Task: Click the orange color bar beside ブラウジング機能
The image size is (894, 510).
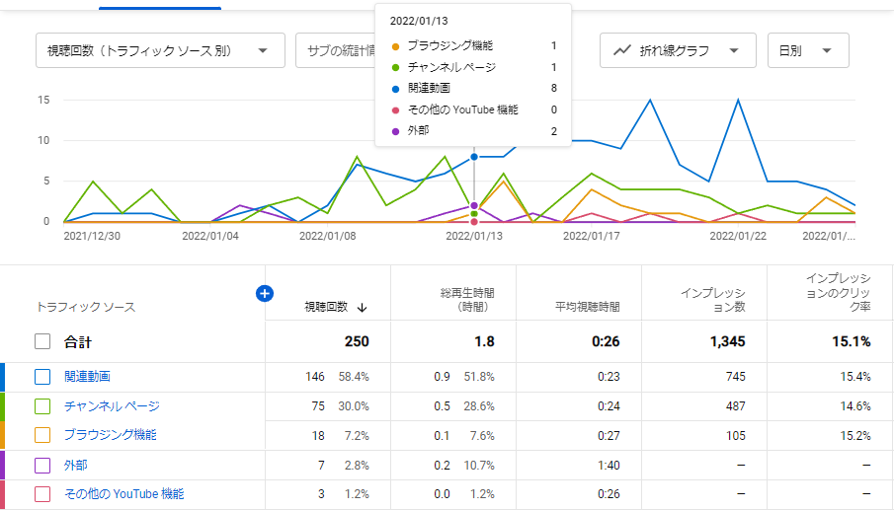Action: (3, 435)
